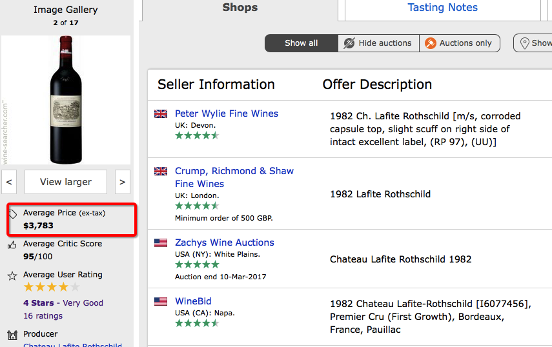The height and width of the screenshot is (347, 552).
Task: Click the Average User Rating star icon
Action: coord(12,276)
